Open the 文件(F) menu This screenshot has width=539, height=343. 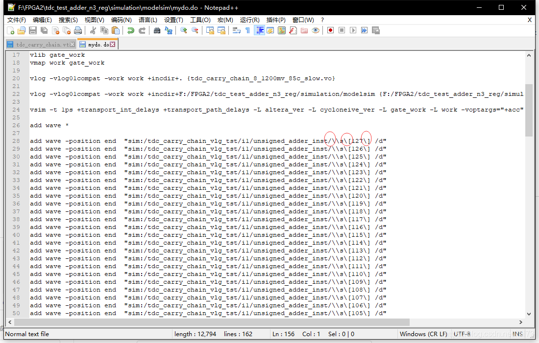point(17,20)
